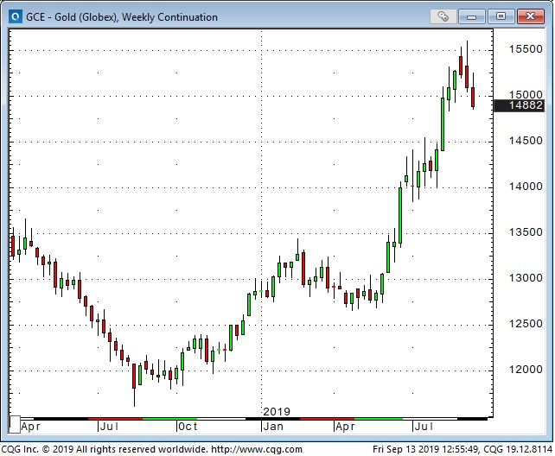Image resolution: width=555 pixels, height=456 pixels.
Task: Click the Oct label on the time axis
Action: pos(188,427)
